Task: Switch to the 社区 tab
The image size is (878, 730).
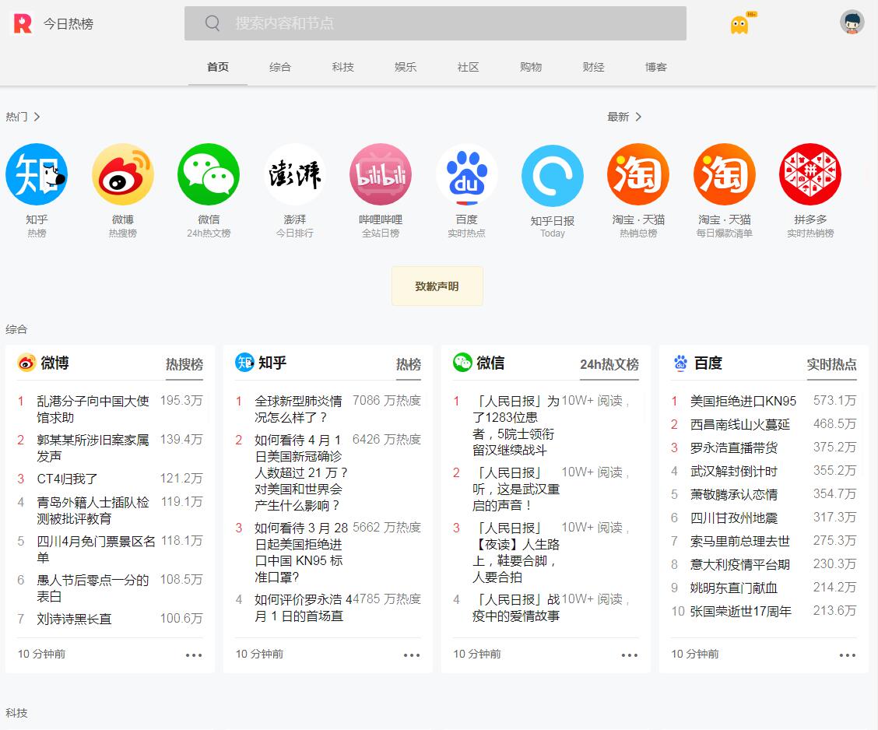Action: pos(468,67)
